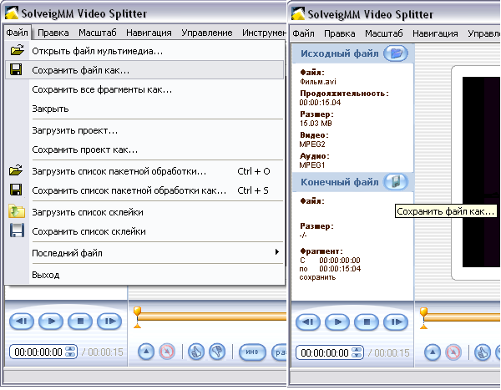Click the Конечный файл save button
Screen dimensions: 501x390
pyautogui.click(x=396, y=181)
